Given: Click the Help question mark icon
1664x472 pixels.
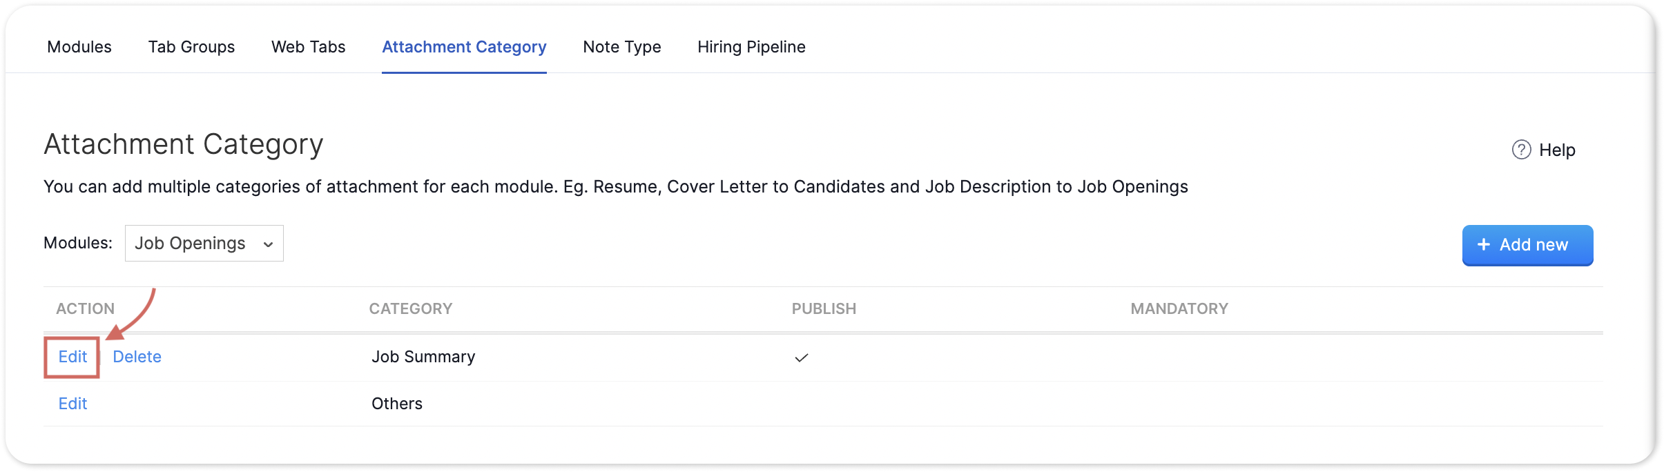Looking at the screenshot, I should [x=1521, y=150].
